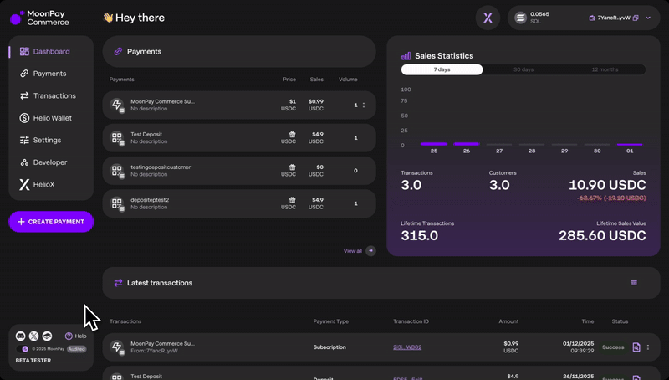Image resolution: width=669 pixels, height=380 pixels.
Task: Click View all payments link
Action: [352, 251]
